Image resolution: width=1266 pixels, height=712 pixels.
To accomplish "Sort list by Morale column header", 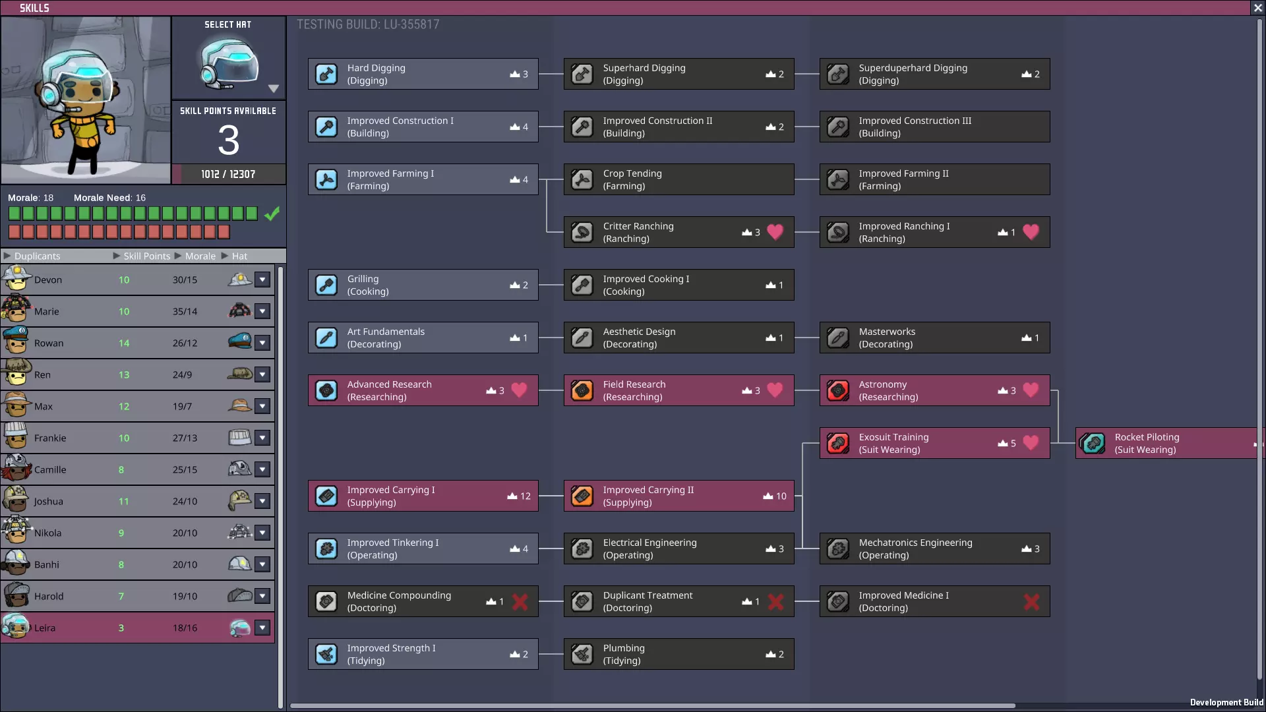I will [200, 256].
